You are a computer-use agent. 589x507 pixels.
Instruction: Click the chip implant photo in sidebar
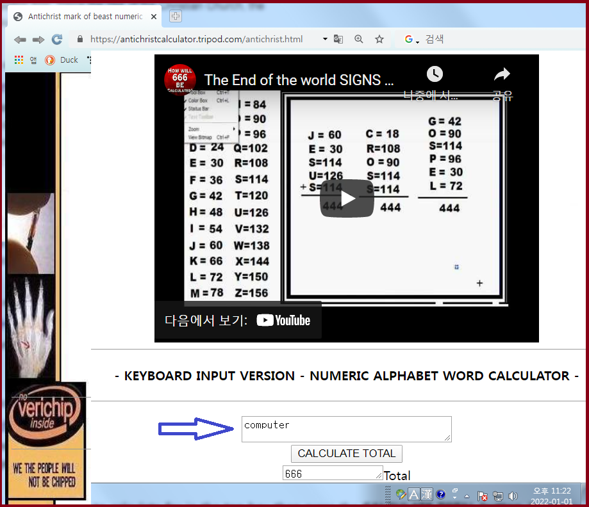(31, 234)
